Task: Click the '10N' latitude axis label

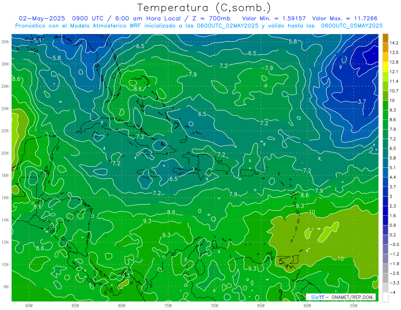Action: [5, 265]
